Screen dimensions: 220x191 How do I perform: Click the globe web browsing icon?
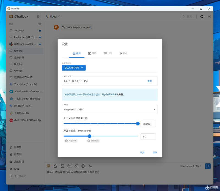(x=83, y=166)
